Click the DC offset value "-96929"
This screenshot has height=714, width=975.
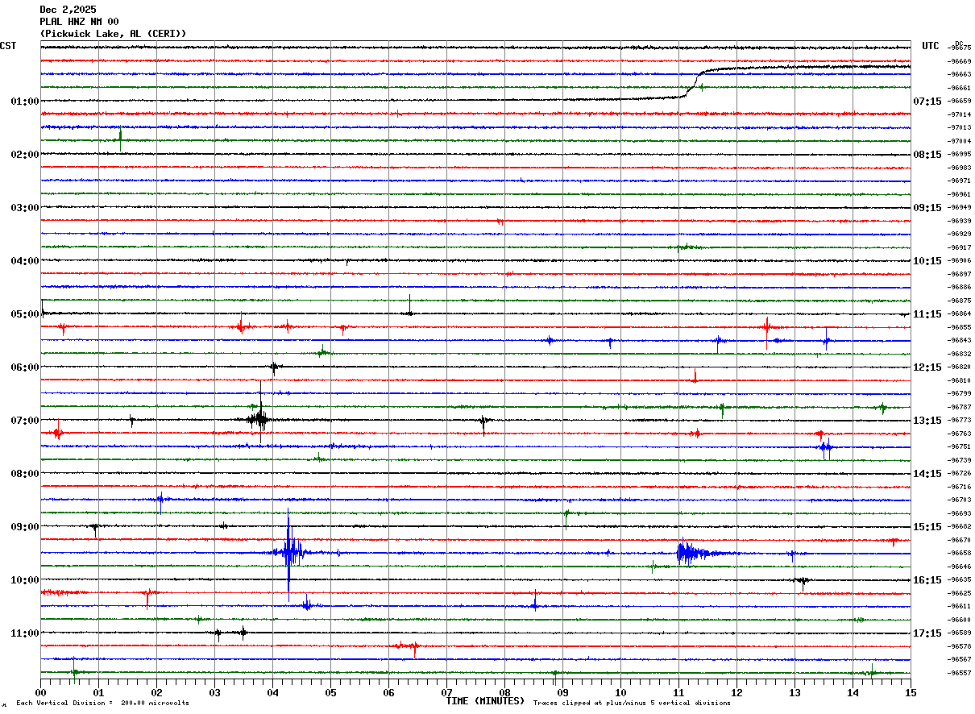(960, 234)
